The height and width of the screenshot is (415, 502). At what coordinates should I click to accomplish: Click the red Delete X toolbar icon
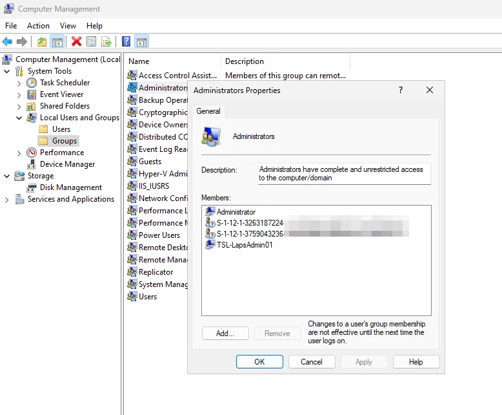click(77, 41)
